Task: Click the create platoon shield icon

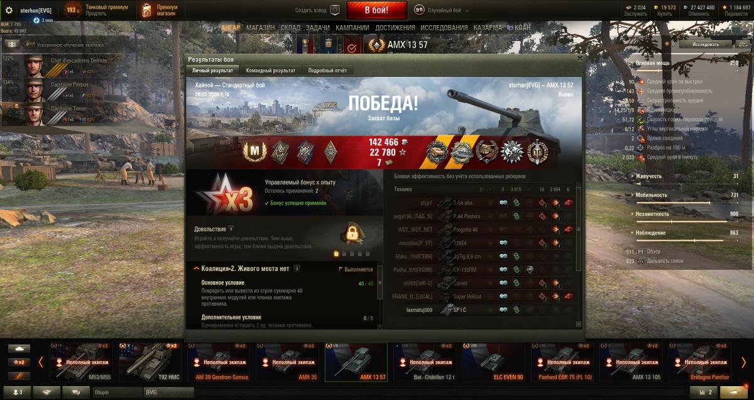Action: point(335,10)
